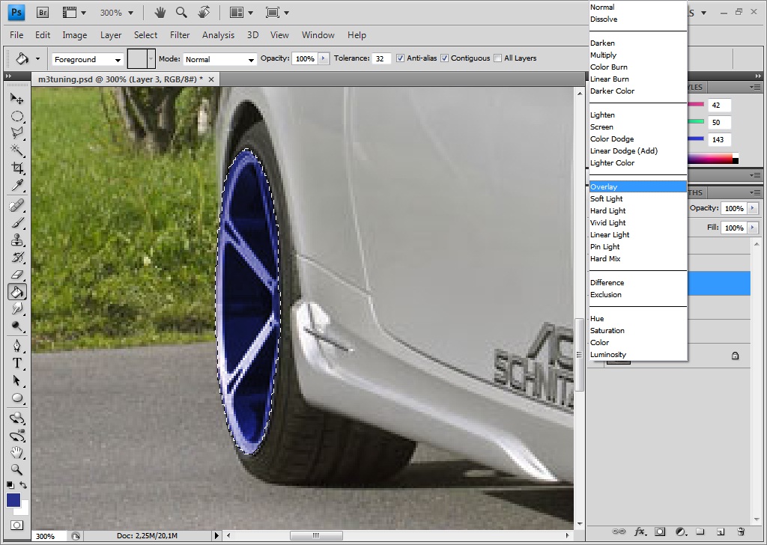The height and width of the screenshot is (545, 767).
Task: Enable the All Layers checkbox
Action: [498, 58]
